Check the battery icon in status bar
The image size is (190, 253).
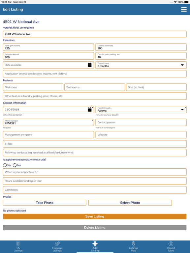[x=186, y=2]
